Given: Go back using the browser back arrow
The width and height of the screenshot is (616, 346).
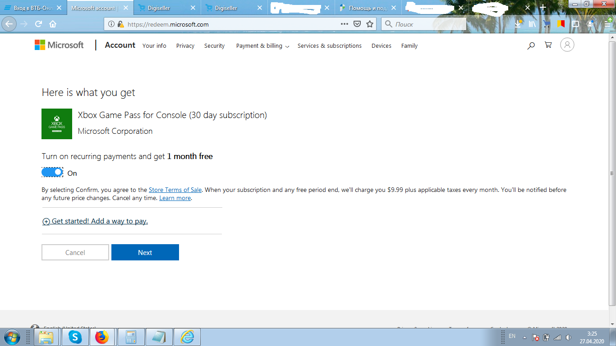Looking at the screenshot, I should click(x=9, y=24).
